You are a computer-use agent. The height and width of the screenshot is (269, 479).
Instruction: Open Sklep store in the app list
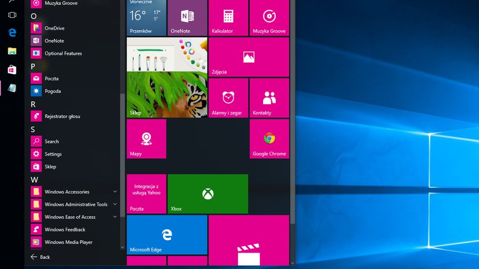click(73, 166)
